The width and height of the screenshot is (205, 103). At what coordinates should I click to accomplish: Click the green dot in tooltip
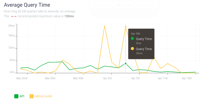pyautogui.click(x=132, y=38)
